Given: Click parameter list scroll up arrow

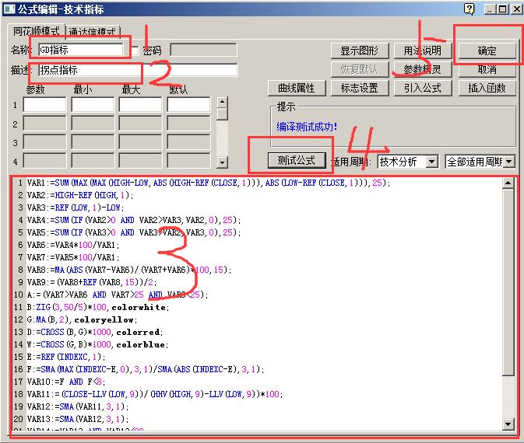Looking at the screenshot, I should pyautogui.click(x=222, y=102).
